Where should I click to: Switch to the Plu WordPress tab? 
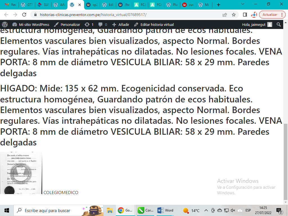tap(172, 5)
